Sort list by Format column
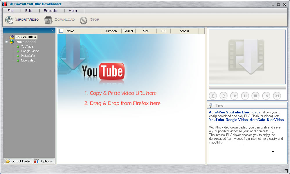Viewport: 290px width, 174px height. coord(128,31)
